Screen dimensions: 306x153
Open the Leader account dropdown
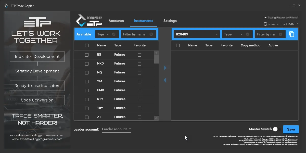pos(117,129)
